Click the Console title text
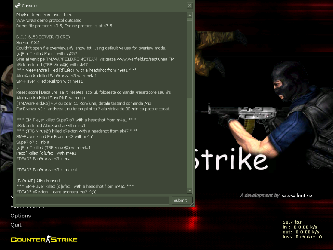The image size is (333, 250). click(29, 6)
